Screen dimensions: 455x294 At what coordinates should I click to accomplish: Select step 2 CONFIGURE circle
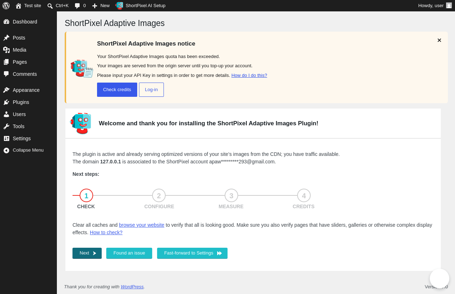(159, 195)
